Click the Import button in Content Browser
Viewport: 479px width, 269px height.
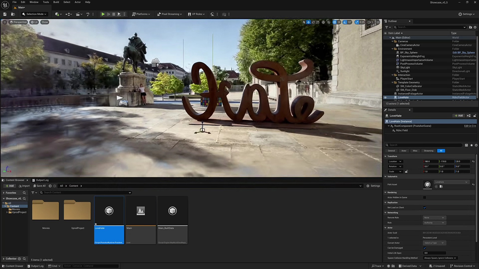(24, 186)
